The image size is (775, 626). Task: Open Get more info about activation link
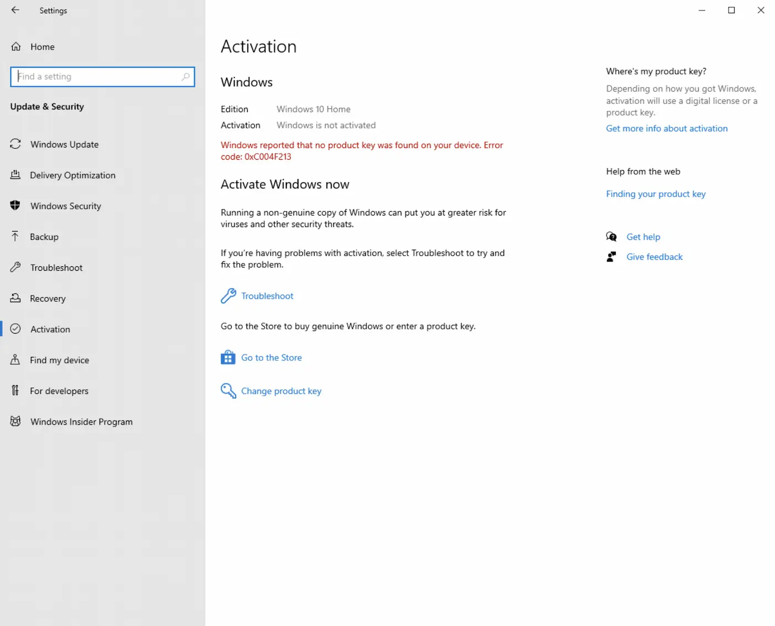coord(667,128)
